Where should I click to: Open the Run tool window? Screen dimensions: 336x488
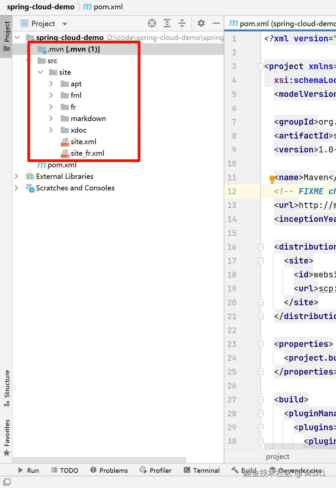28,470
